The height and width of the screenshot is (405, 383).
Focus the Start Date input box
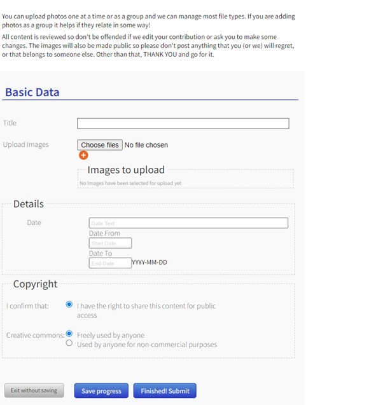click(x=110, y=243)
